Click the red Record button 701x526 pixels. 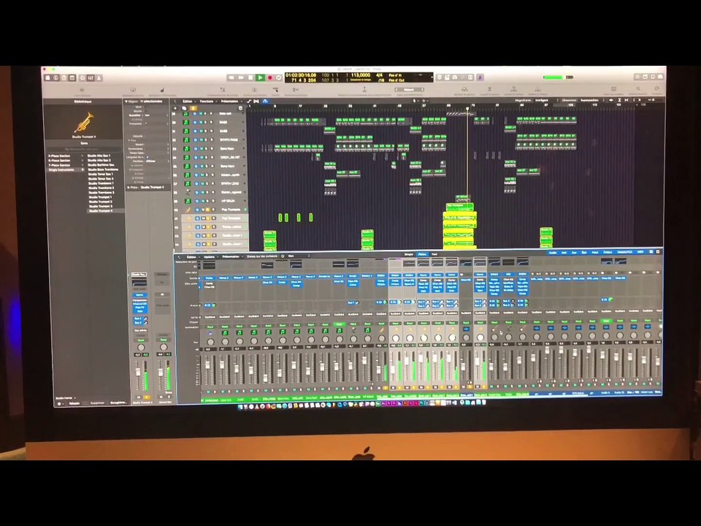(269, 78)
